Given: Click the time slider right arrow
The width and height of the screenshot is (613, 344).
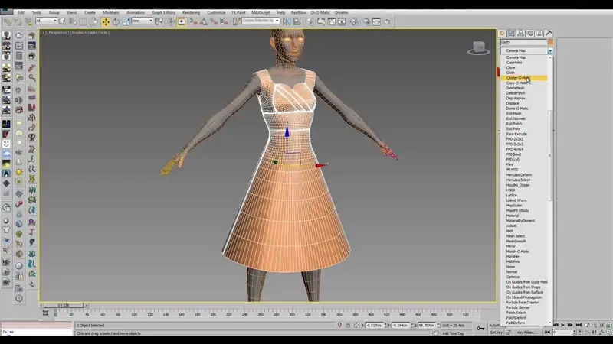Looking at the screenshot, I should click(87, 305).
